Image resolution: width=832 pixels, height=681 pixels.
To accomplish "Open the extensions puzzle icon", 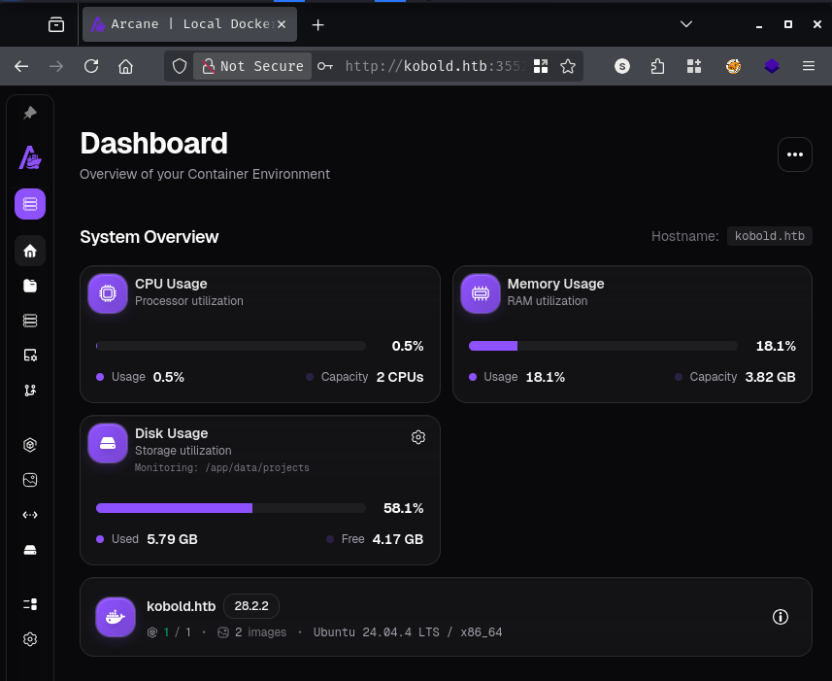I will click(x=657, y=66).
